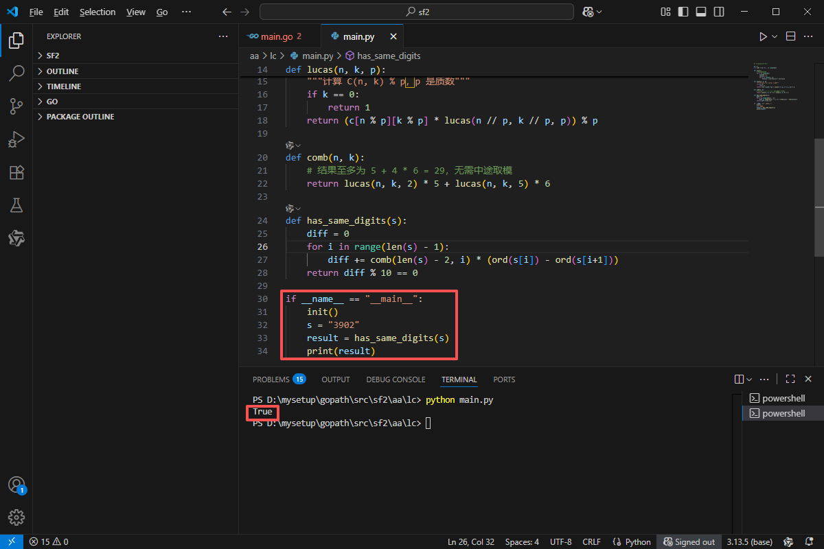
Task: Click the main.py breadcrumb
Action: (312, 56)
